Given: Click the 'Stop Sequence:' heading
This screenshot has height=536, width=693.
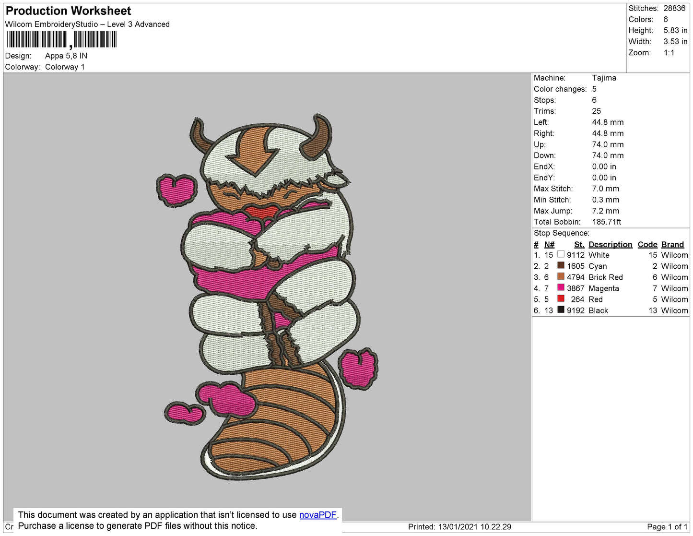Looking at the screenshot, I should (x=562, y=233).
